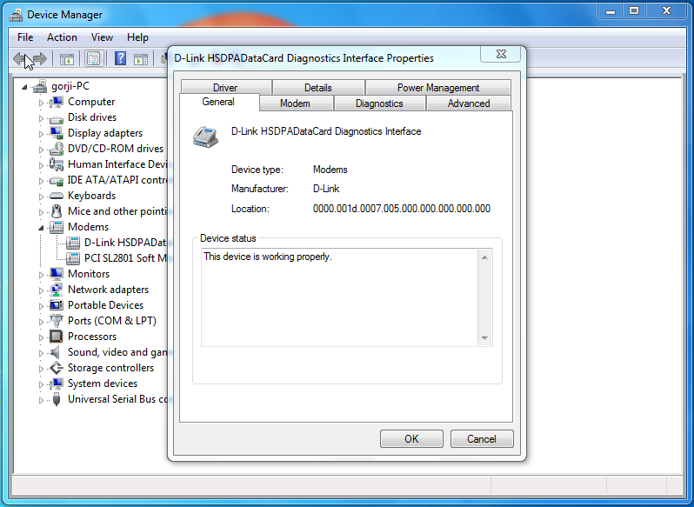This screenshot has height=507, width=694.
Task: Open the Help menu
Action: pos(137,37)
